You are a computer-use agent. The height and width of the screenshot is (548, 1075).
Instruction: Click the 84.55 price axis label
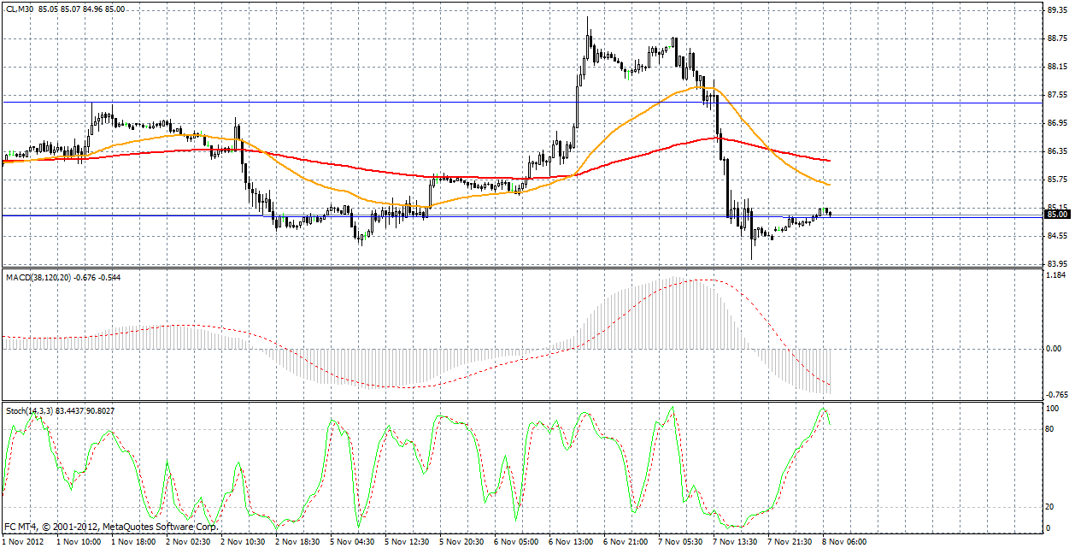(1057, 235)
